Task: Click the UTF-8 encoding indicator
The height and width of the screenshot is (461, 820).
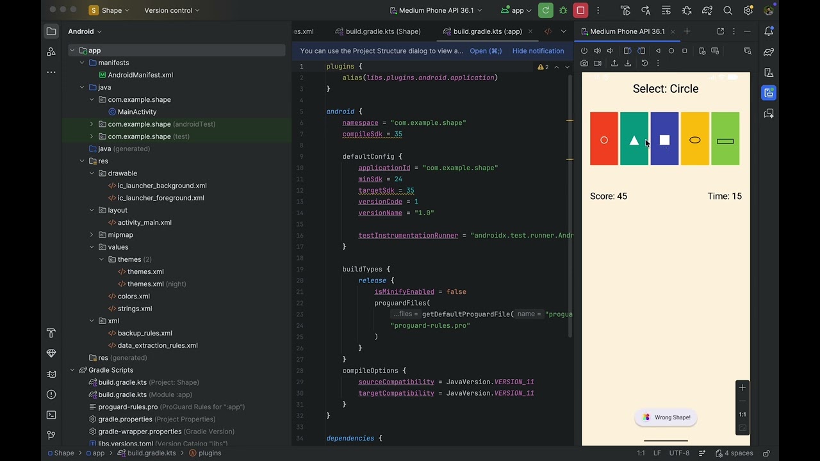Action: (x=679, y=453)
